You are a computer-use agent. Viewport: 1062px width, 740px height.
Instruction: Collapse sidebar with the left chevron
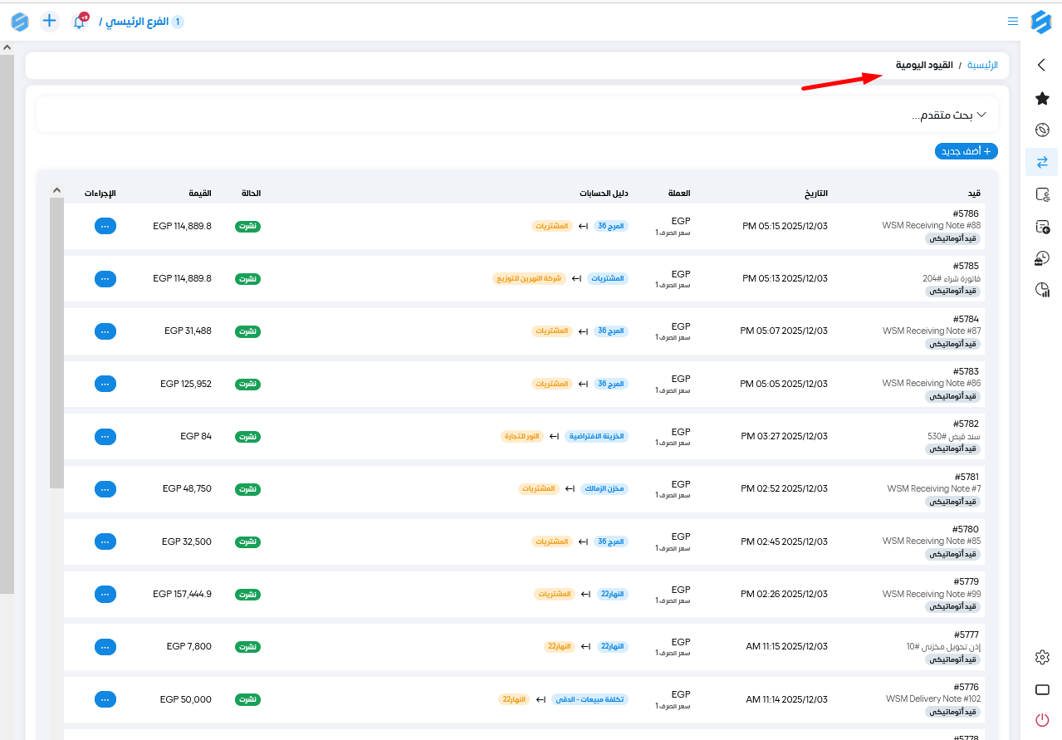coord(1042,65)
